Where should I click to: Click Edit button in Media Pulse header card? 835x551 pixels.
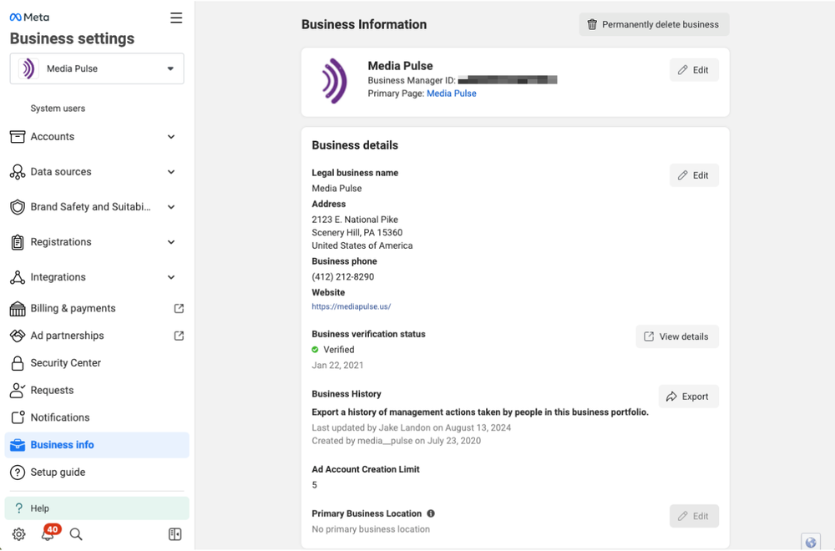click(x=694, y=70)
